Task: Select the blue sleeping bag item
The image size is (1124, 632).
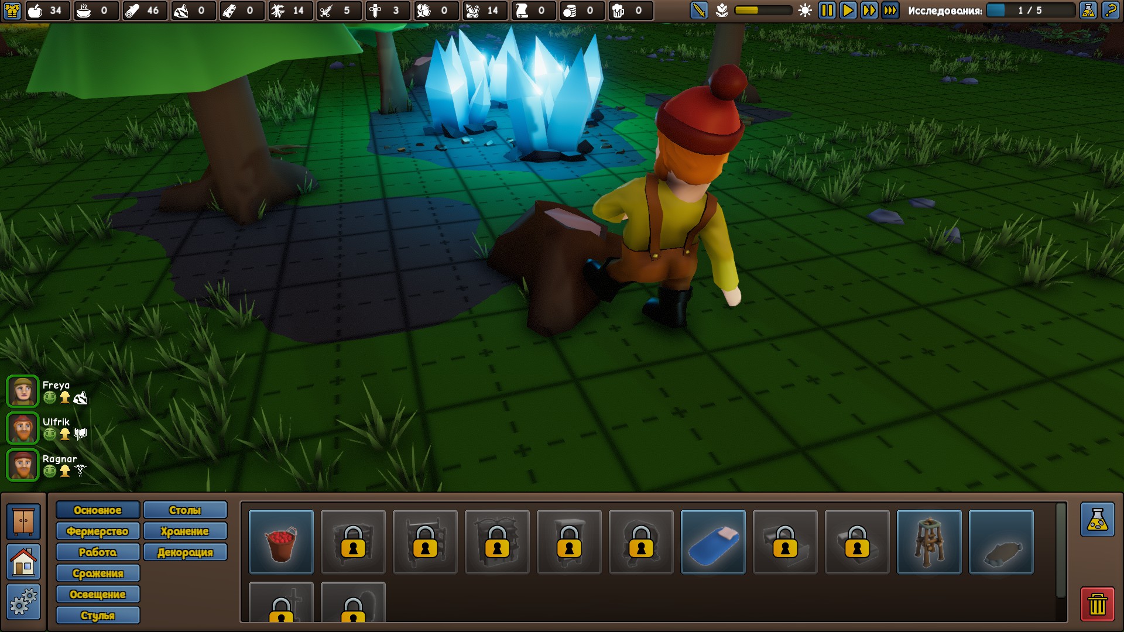Action: coord(713,542)
